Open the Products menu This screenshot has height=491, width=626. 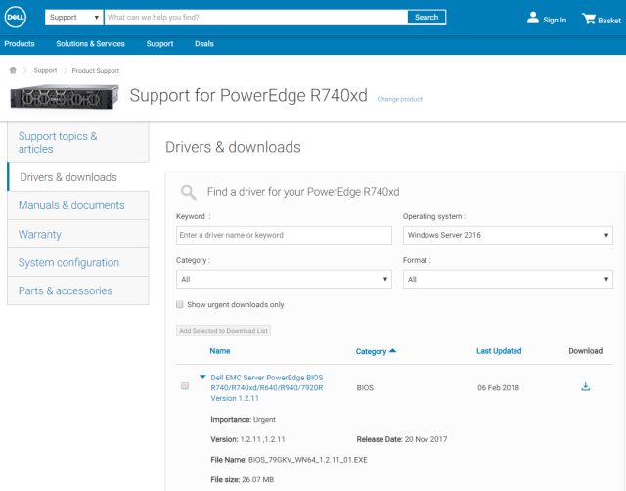click(20, 44)
